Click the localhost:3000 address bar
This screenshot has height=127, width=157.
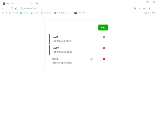coord(30,9)
